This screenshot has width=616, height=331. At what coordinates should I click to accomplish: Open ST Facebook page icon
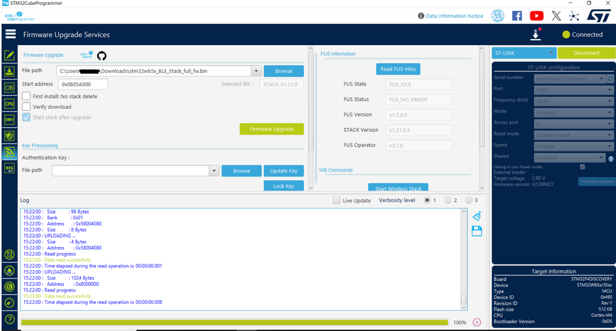[517, 15]
